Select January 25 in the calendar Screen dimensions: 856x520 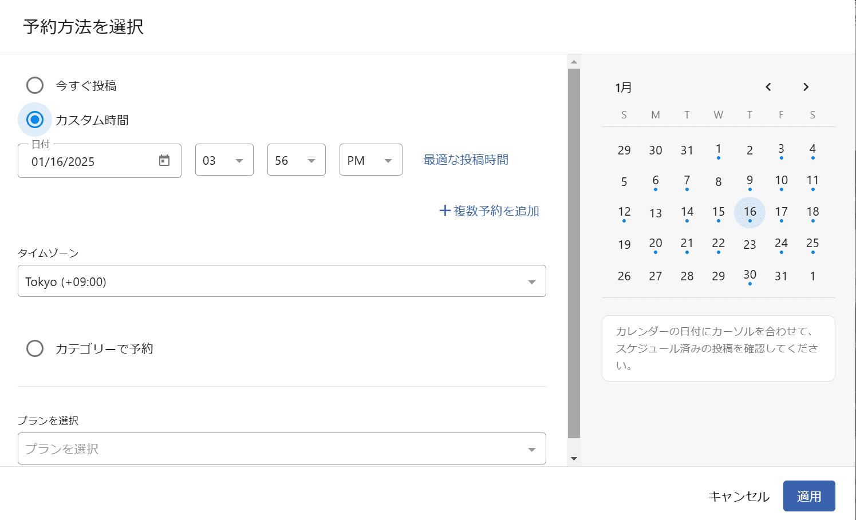[x=812, y=244]
